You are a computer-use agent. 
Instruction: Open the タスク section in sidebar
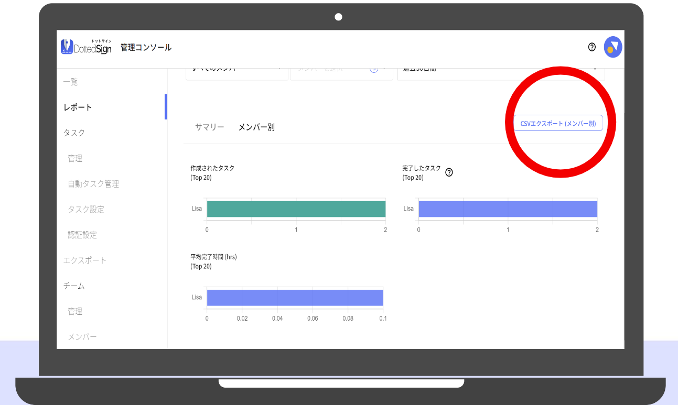74,133
